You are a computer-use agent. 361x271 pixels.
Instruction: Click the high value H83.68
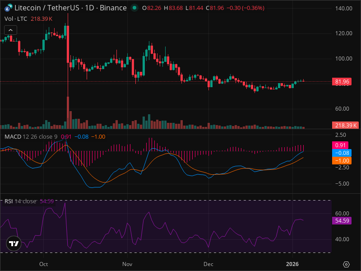[173, 8]
